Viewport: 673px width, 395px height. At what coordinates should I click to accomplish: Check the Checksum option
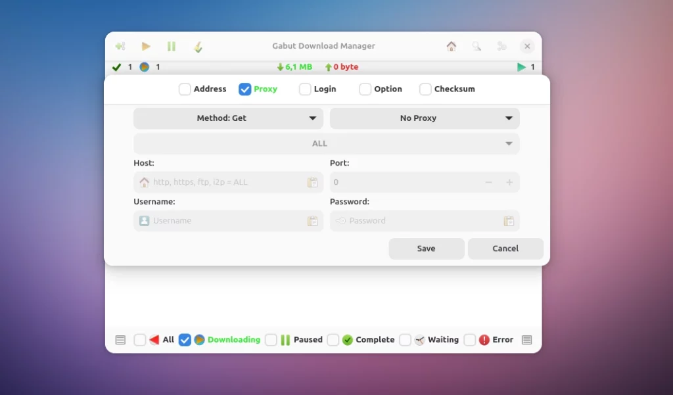(427, 89)
